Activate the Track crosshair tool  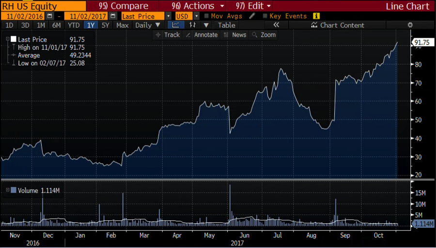point(168,35)
